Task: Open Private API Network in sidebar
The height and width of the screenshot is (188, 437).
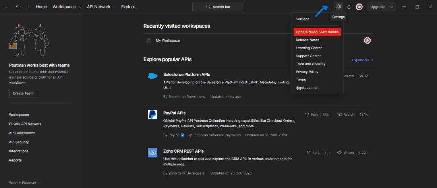Action: [25, 124]
